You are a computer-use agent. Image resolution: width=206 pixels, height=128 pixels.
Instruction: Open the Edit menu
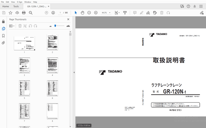pos(8,2)
